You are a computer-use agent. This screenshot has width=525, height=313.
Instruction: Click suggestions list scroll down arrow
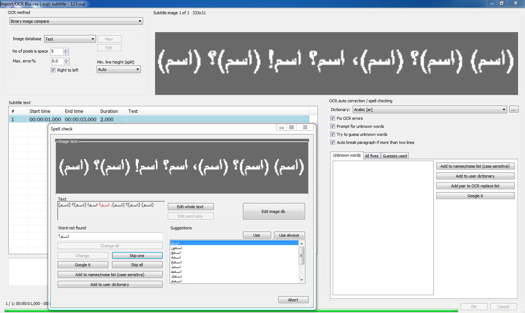302,280
